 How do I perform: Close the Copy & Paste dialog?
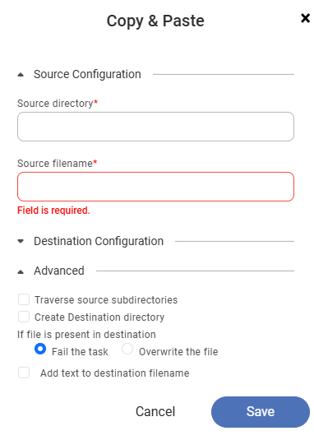[305, 19]
